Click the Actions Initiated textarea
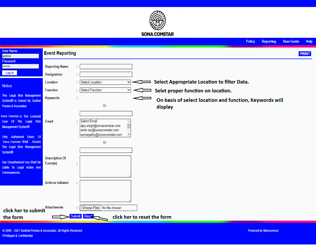 pos(105,191)
